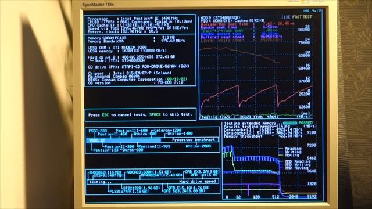Image resolution: width=372 pixels, height=209 pixels.
Task: Click the 'PentiumIII-600' reference label
Action: point(131,131)
